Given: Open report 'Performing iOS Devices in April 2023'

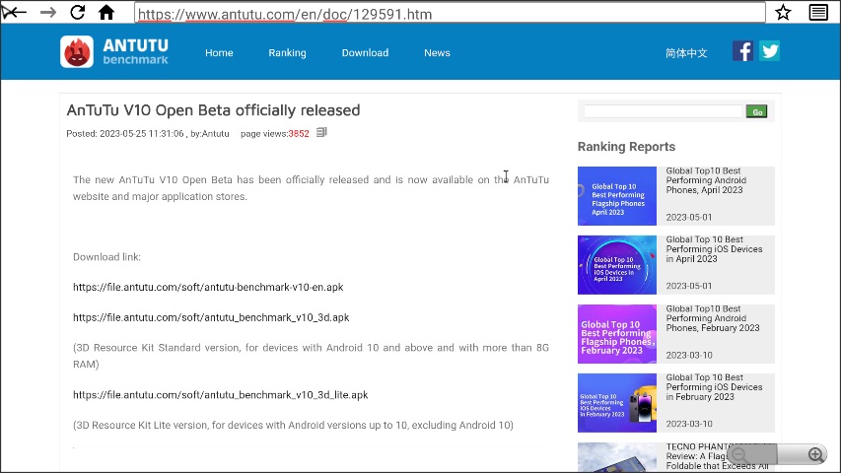Looking at the screenshot, I should pos(714,249).
